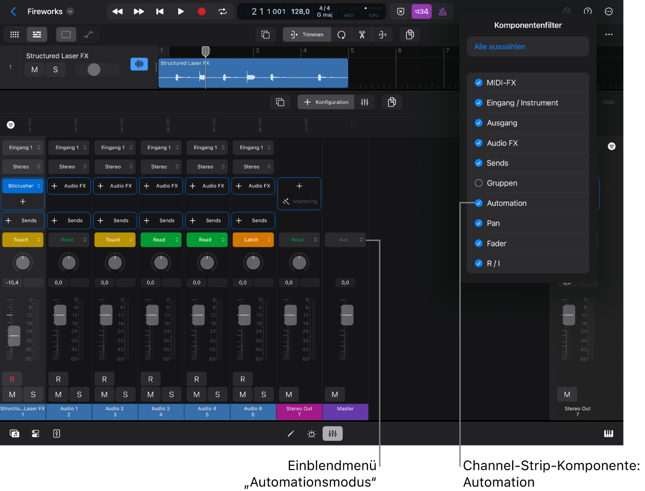Open the help question mark icon
Image resolution: width=645 pixels, height=491 pixels.
[588, 11]
